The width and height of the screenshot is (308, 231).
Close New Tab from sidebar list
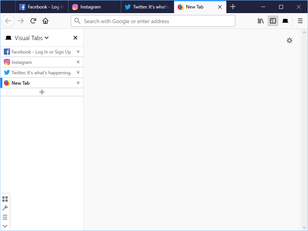click(78, 83)
